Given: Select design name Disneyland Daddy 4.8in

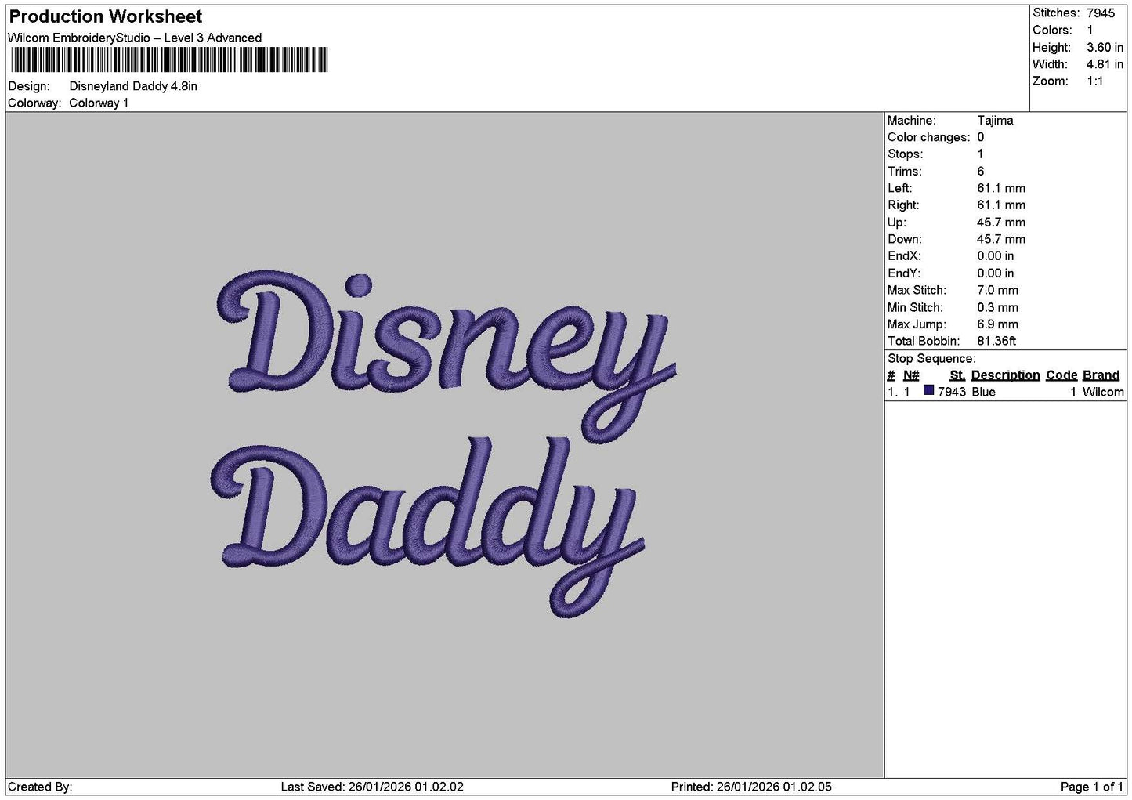Looking at the screenshot, I should tap(133, 86).
